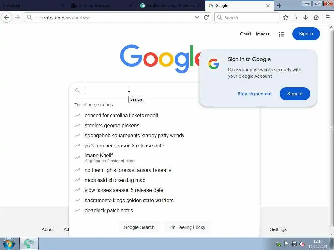Click the Google Search button

(x=139, y=227)
